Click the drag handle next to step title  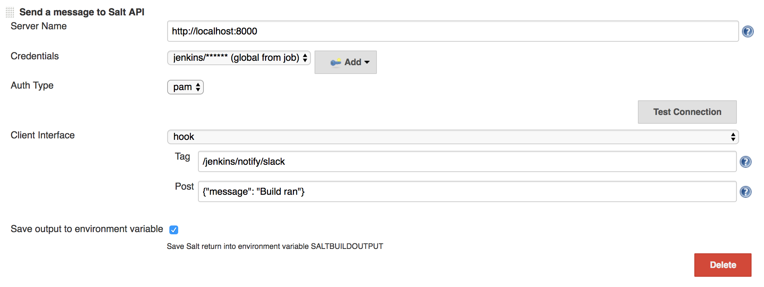(9, 11)
